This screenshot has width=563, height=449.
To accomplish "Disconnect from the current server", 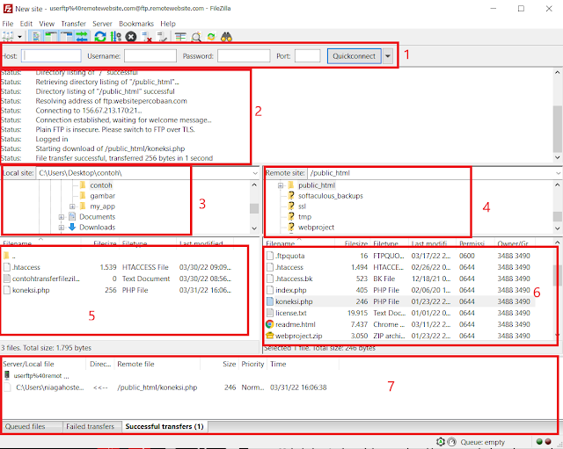I will click(x=147, y=37).
